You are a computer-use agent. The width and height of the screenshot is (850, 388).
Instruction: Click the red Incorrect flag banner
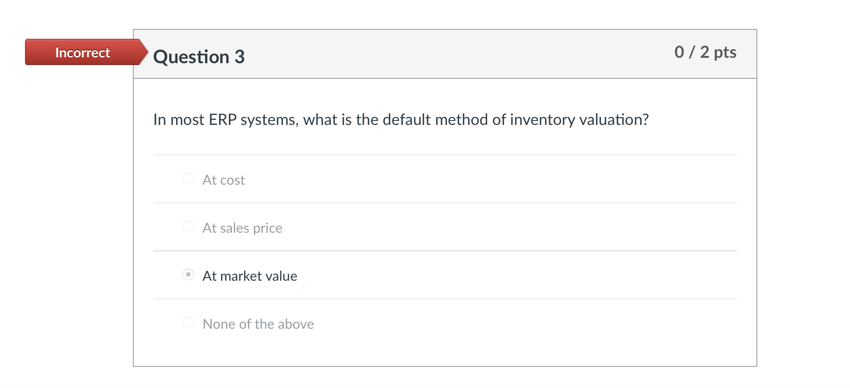coord(82,52)
